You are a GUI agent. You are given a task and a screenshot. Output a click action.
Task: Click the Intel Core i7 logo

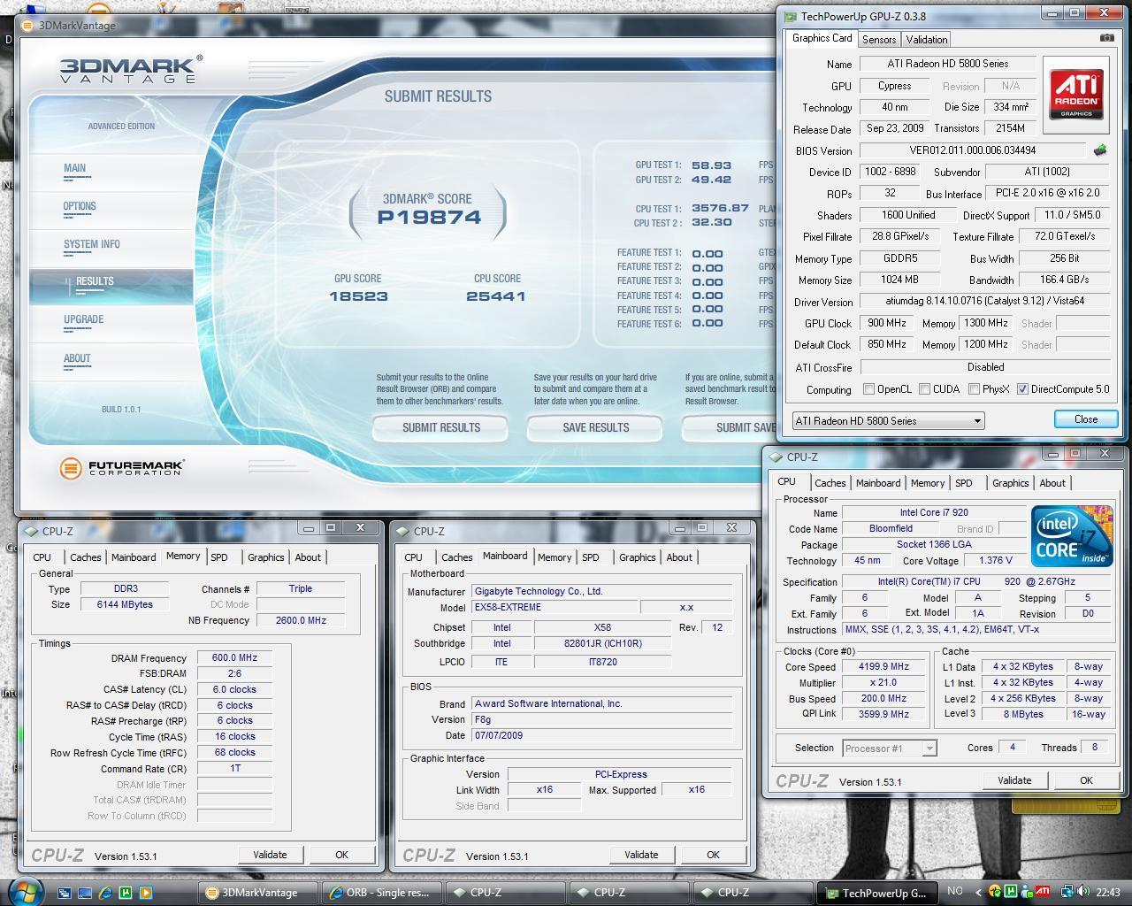[x=1071, y=536]
